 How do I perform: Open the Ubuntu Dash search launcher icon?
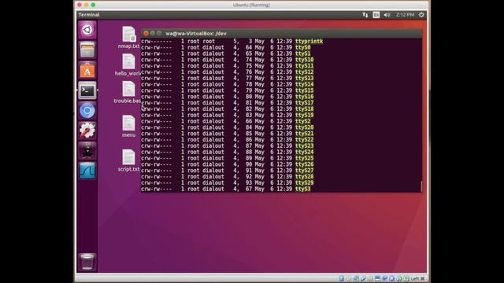pos(87,30)
